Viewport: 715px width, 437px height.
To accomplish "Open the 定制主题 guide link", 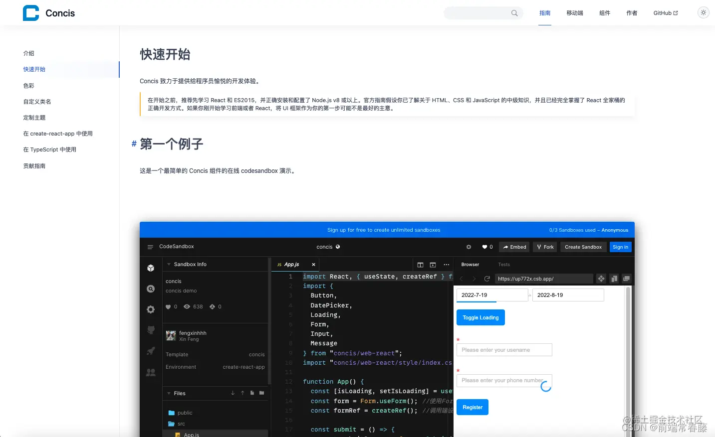I will click(x=34, y=117).
